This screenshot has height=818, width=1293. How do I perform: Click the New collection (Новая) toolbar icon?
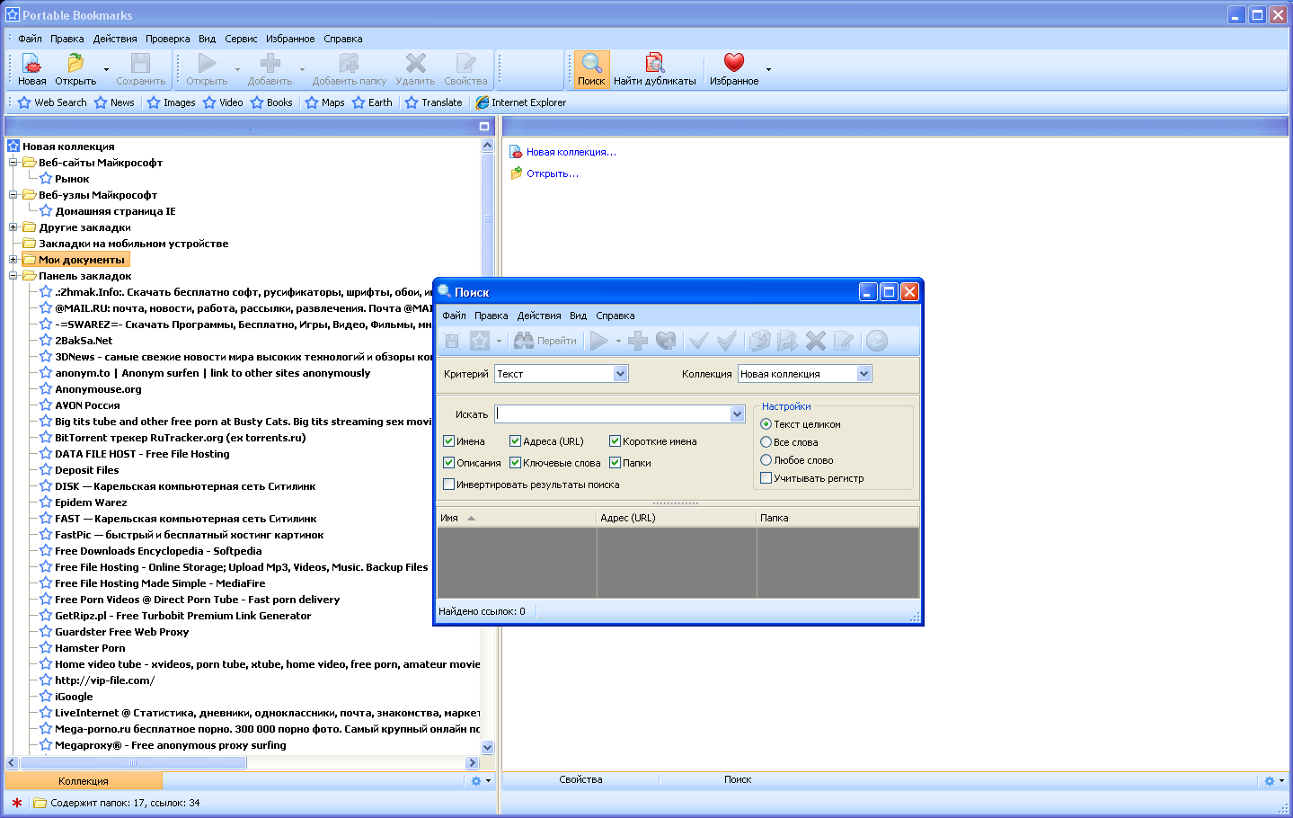(31, 64)
